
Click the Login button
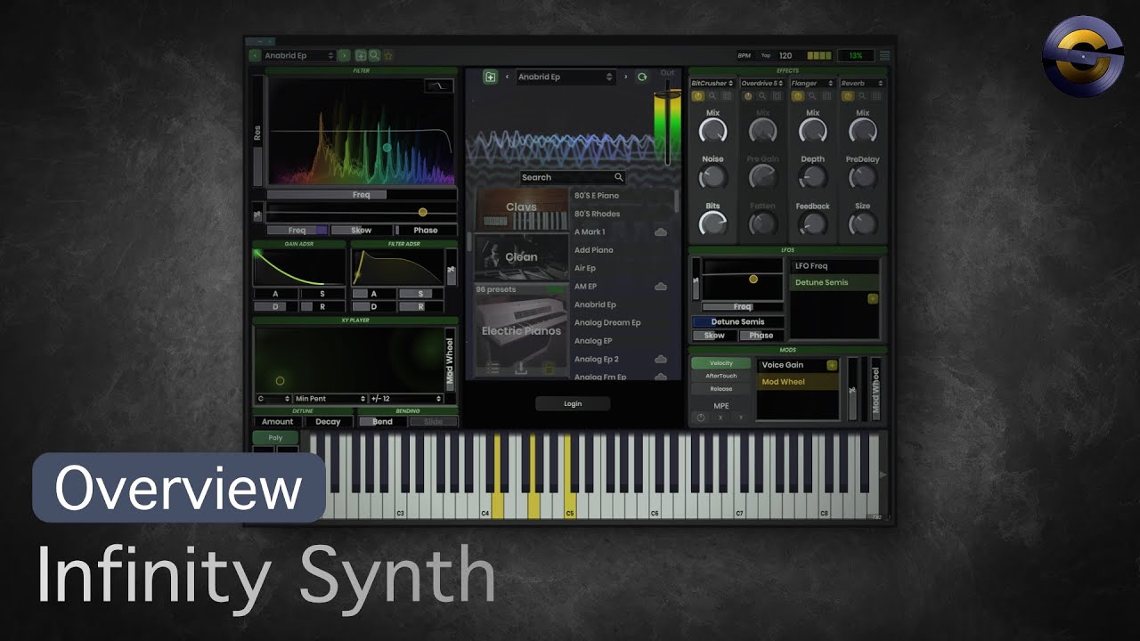(573, 403)
